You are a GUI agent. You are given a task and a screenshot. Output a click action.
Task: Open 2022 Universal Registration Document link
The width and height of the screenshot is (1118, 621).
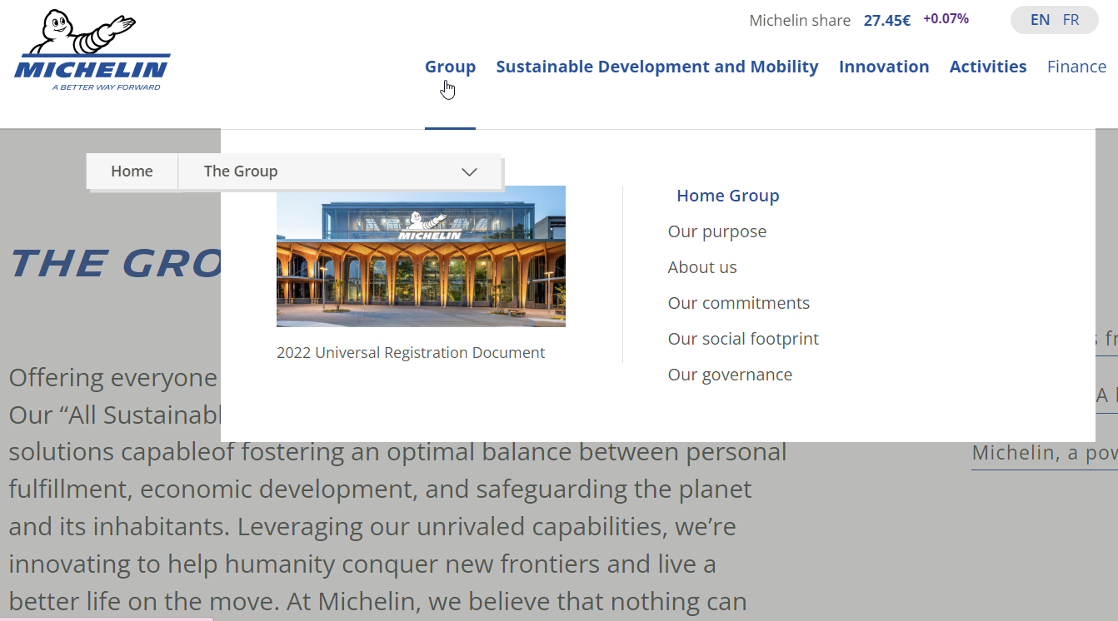[411, 353]
